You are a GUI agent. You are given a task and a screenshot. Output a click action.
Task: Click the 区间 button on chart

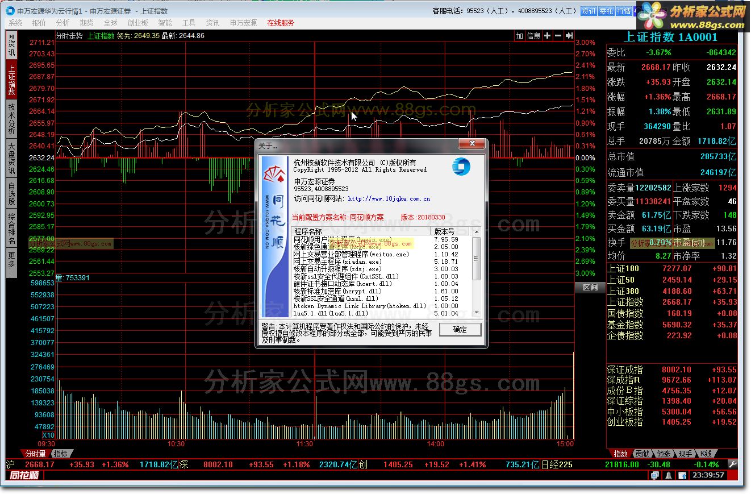[590, 287]
